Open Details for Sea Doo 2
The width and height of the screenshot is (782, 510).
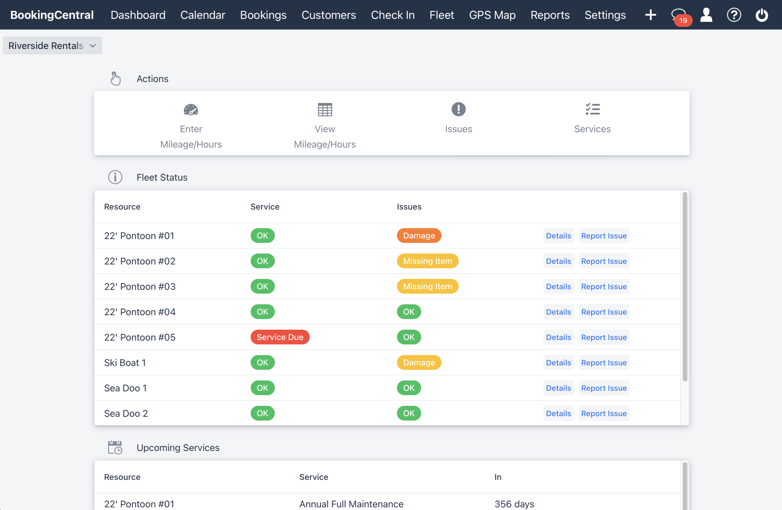pyautogui.click(x=558, y=413)
